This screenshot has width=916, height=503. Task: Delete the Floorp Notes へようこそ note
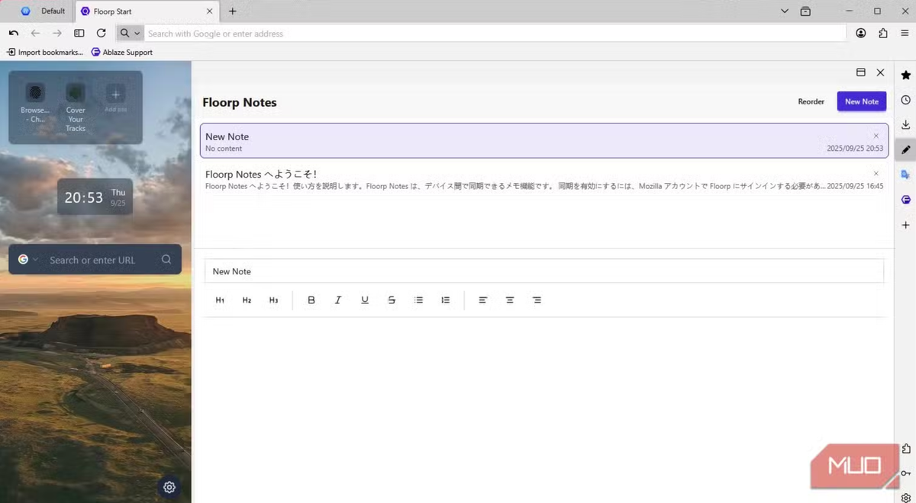click(876, 174)
